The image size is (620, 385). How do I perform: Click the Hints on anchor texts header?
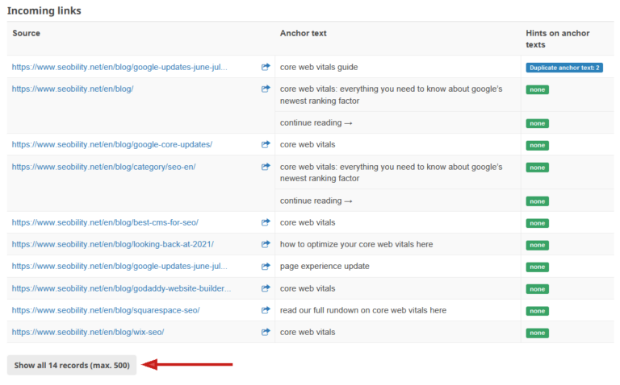(558, 39)
